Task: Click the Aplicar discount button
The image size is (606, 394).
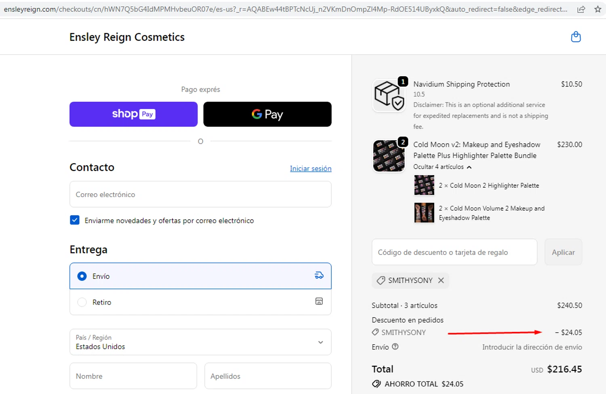Action: (x=563, y=252)
